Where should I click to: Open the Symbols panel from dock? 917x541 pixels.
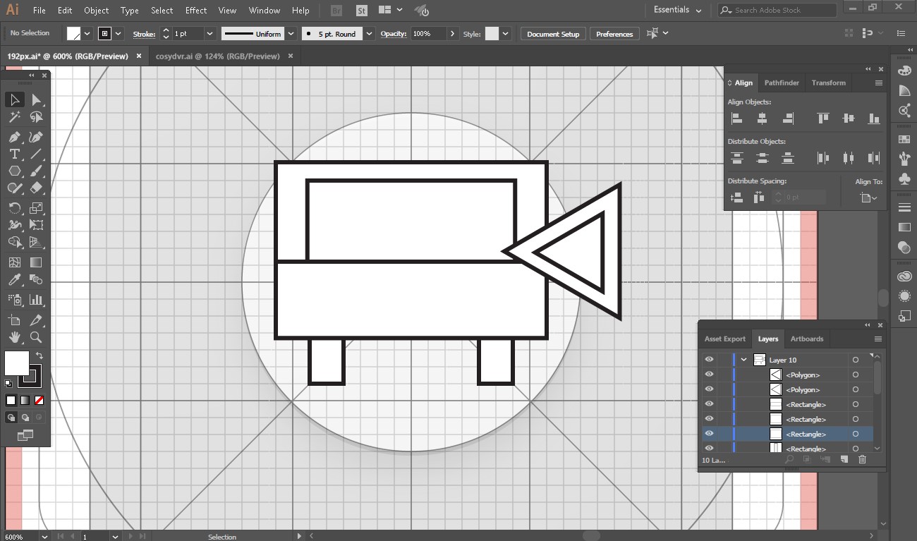pos(904,179)
